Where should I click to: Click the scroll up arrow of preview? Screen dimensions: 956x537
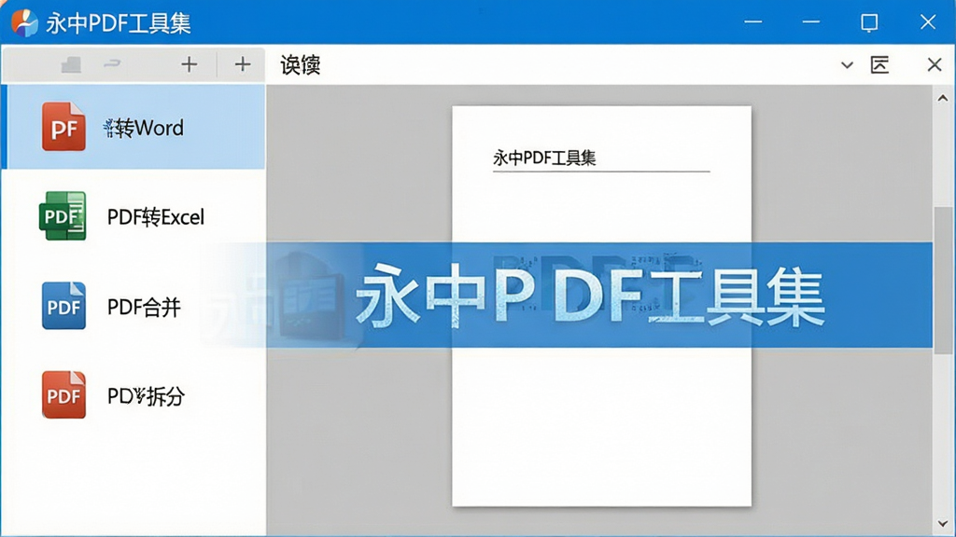coord(943,97)
